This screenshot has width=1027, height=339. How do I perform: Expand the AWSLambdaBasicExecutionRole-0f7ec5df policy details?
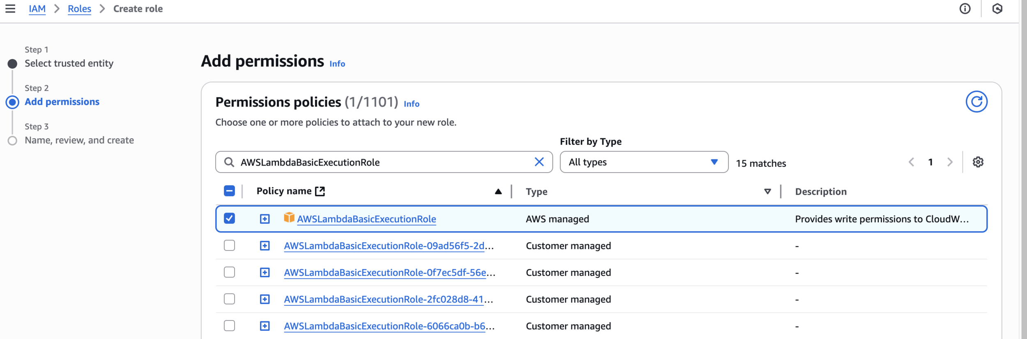265,273
